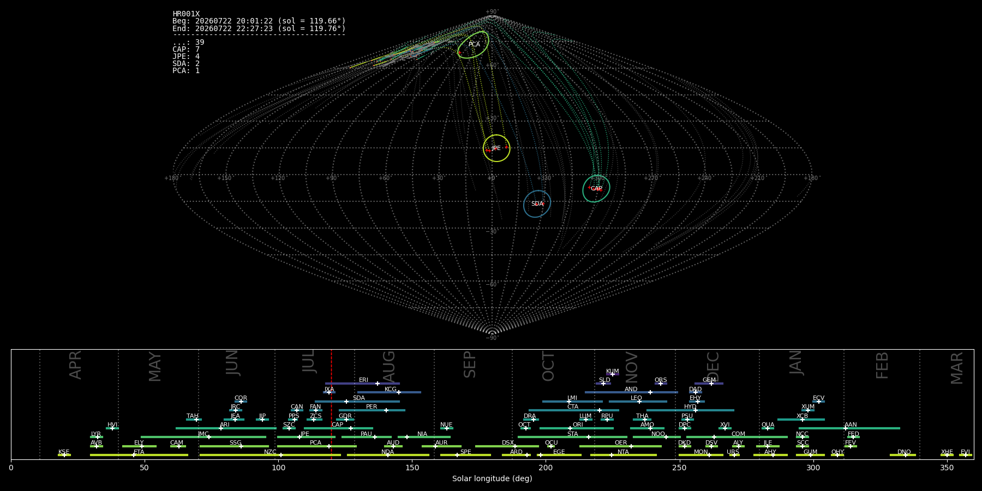Click the PCA radiant label on sky map
Screen dimensions: 982x491
(x=474, y=45)
